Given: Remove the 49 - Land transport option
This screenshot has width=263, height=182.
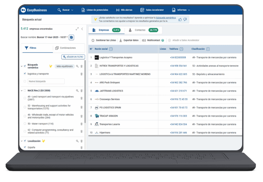Looking at the screenshot, I should coord(81,98).
